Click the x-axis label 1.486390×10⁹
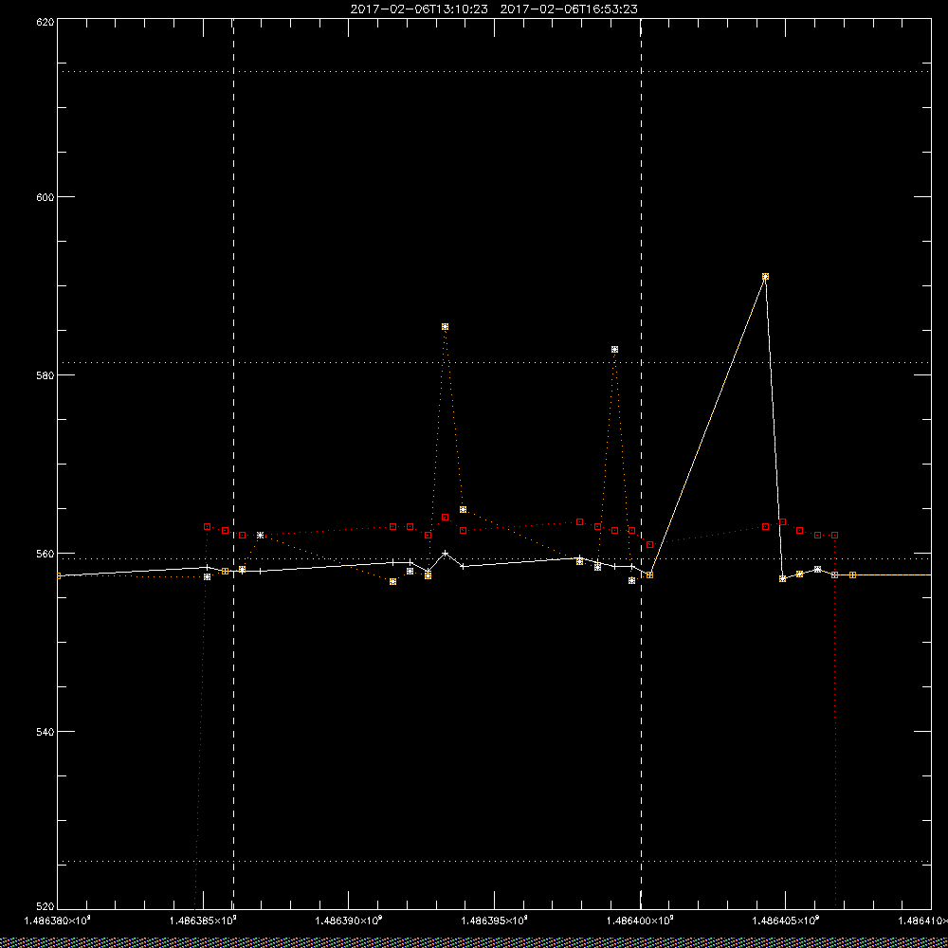The width and height of the screenshot is (948, 948). point(348,921)
